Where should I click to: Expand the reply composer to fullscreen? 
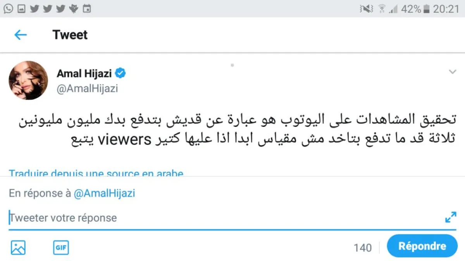[451, 218]
